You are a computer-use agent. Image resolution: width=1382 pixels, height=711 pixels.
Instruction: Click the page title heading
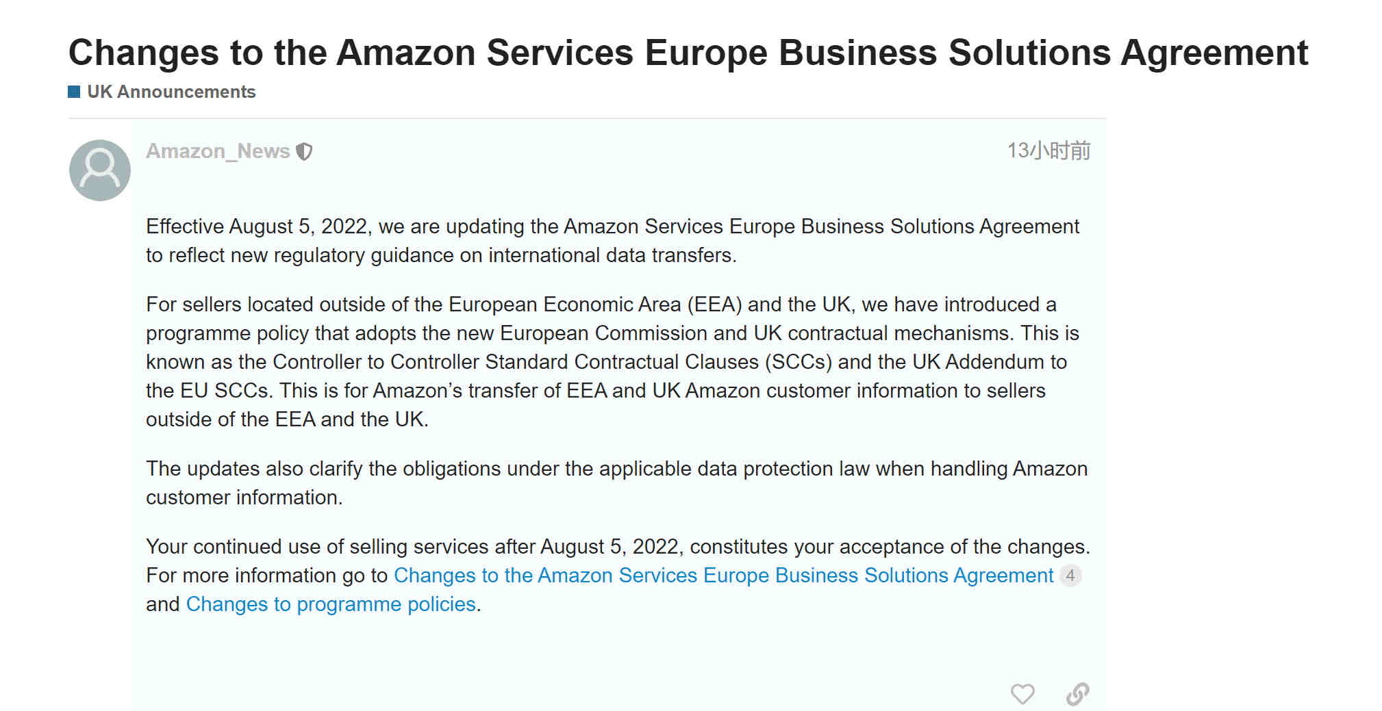click(688, 53)
